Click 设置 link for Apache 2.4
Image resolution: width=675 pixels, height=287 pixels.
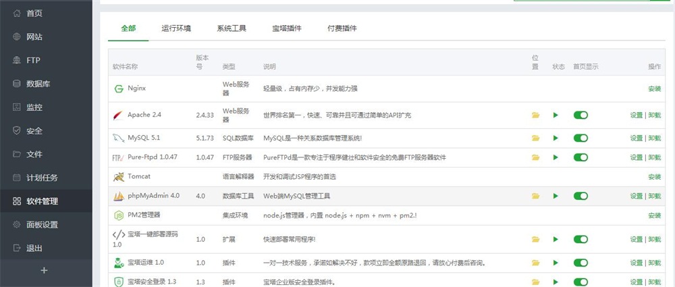[637, 115]
